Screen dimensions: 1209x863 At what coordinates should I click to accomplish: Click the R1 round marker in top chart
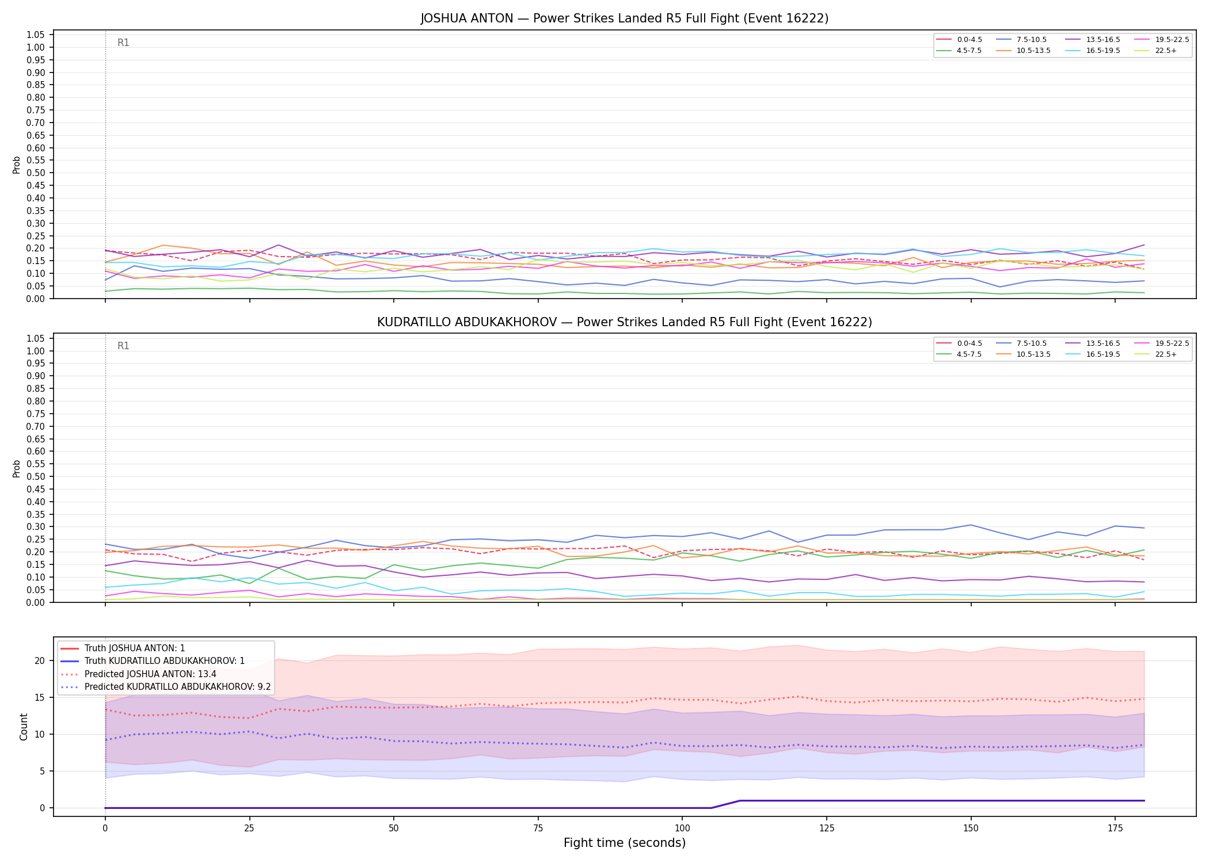[x=123, y=43]
